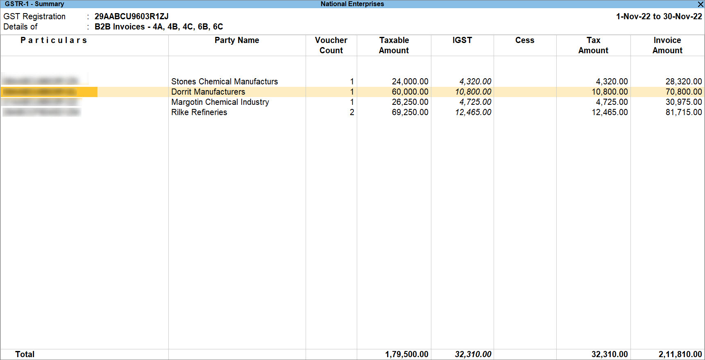Click invoice amount 30,975.00
705x360 pixels.
pos(684,102)
